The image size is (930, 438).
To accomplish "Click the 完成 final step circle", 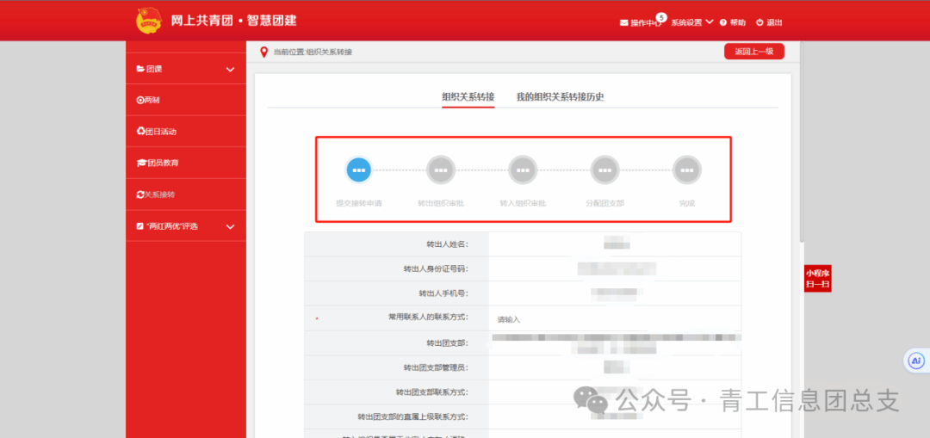I will (x=687, y=170).
